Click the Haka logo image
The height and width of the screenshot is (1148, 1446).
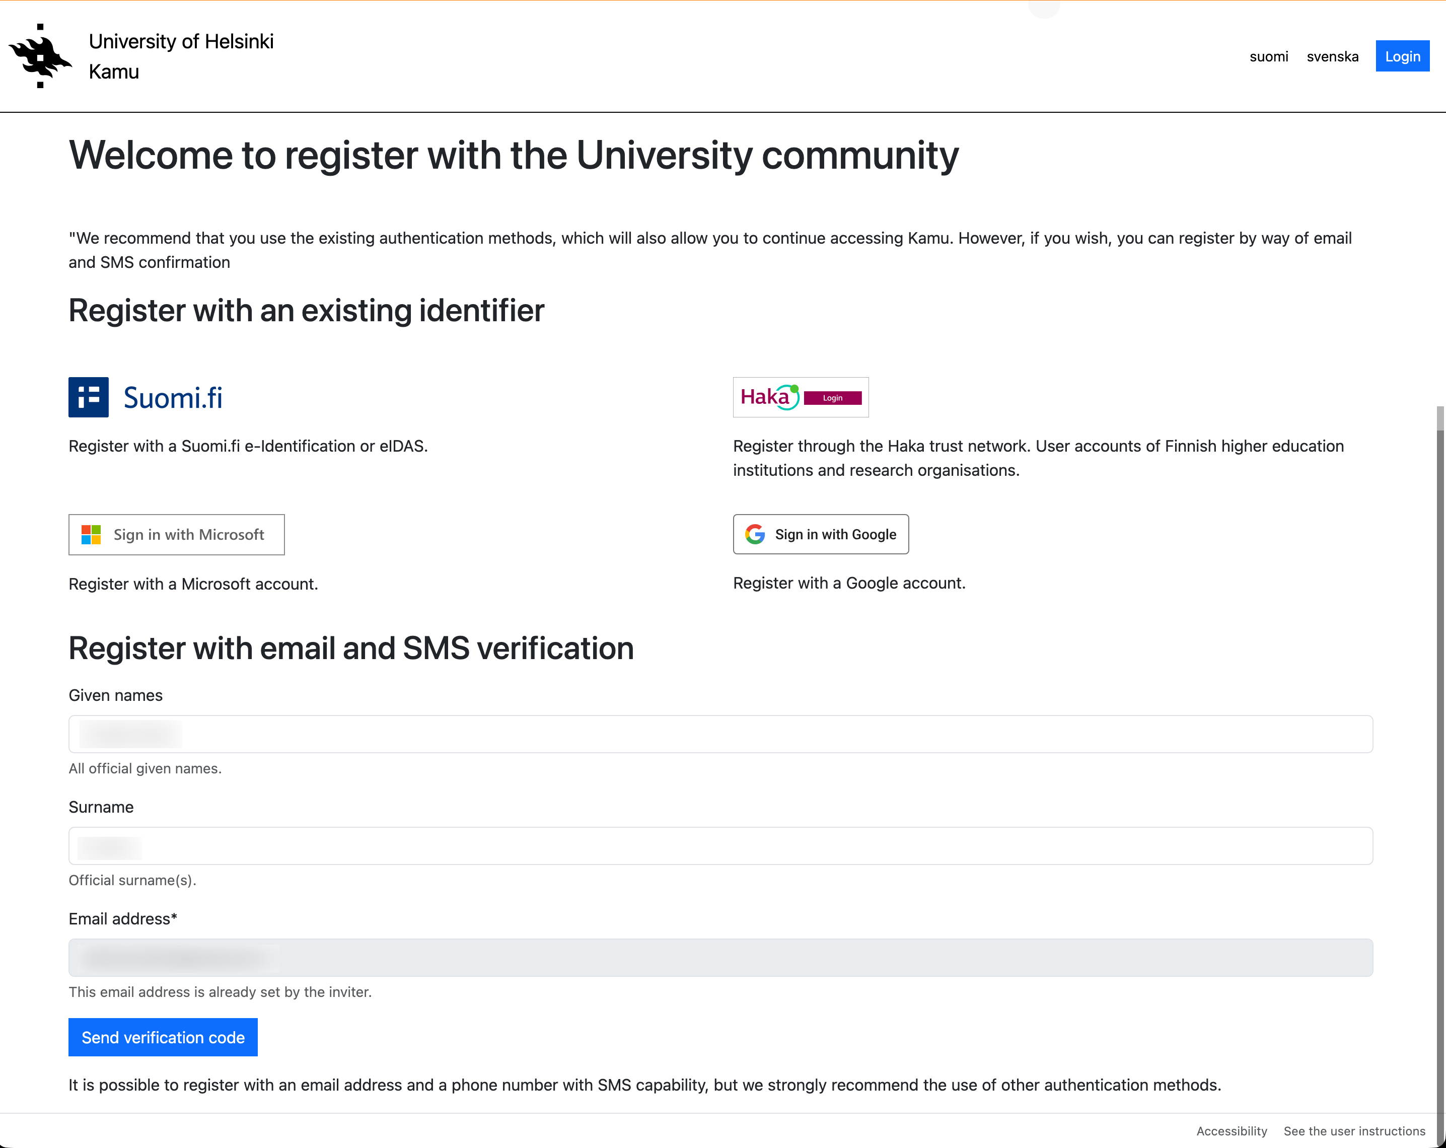pos(800,397)
